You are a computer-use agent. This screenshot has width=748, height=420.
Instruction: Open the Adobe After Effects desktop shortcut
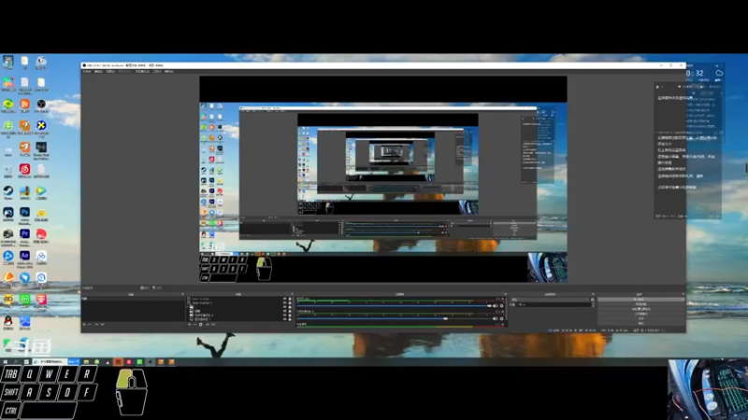[x=25, y=256]
